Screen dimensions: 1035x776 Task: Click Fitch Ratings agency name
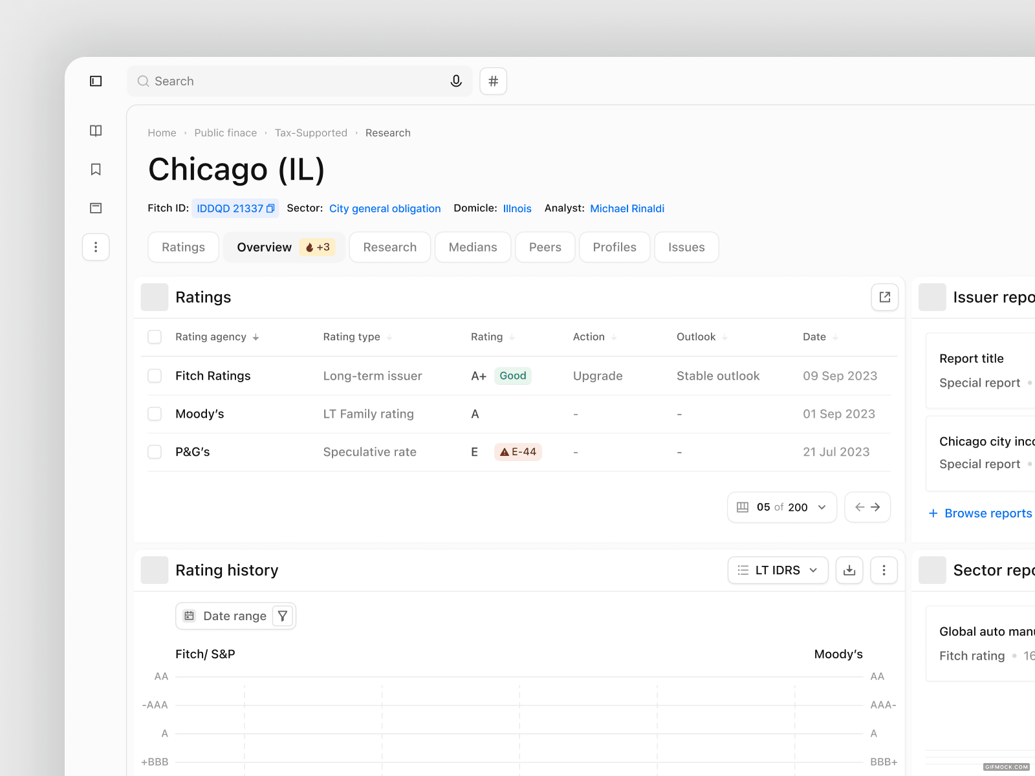pos(213,376)
